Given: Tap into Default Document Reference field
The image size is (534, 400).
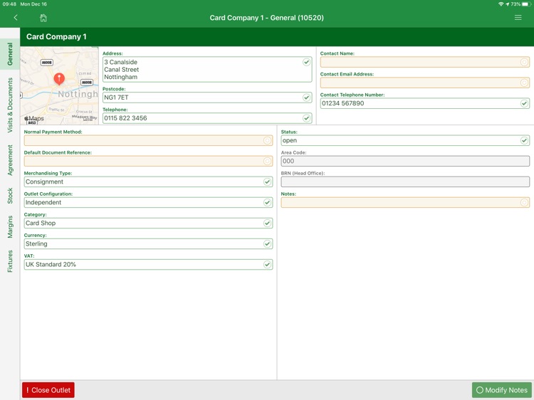Looking at the screenshot, I should 149,162.
